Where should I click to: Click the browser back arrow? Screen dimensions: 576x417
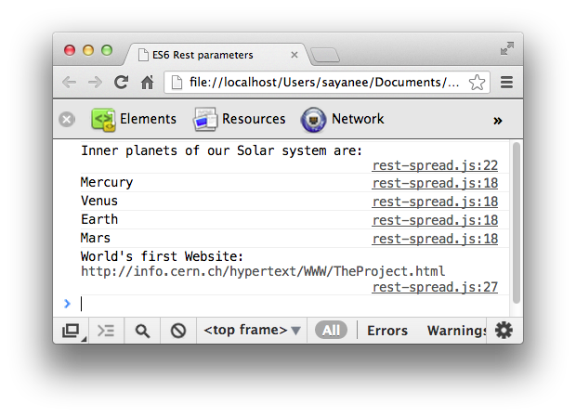pos(70,83)
